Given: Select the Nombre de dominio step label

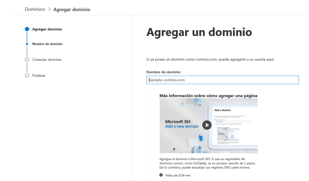Looking at the screenshot, I should coord(47,44).
